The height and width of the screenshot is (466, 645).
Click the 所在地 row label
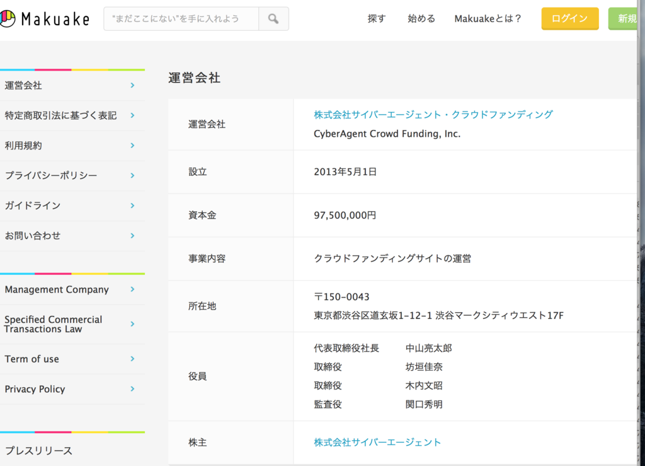(202, 306)
